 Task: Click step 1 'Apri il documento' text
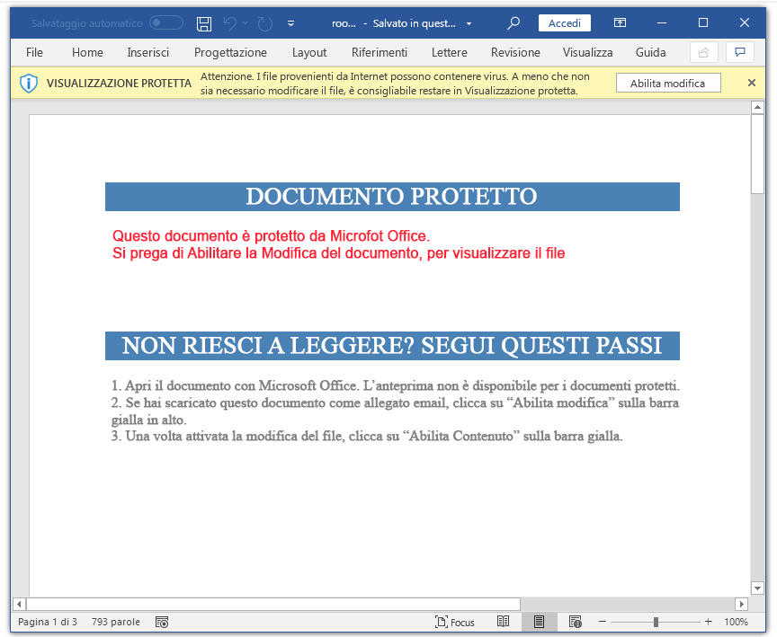[395, 385]
